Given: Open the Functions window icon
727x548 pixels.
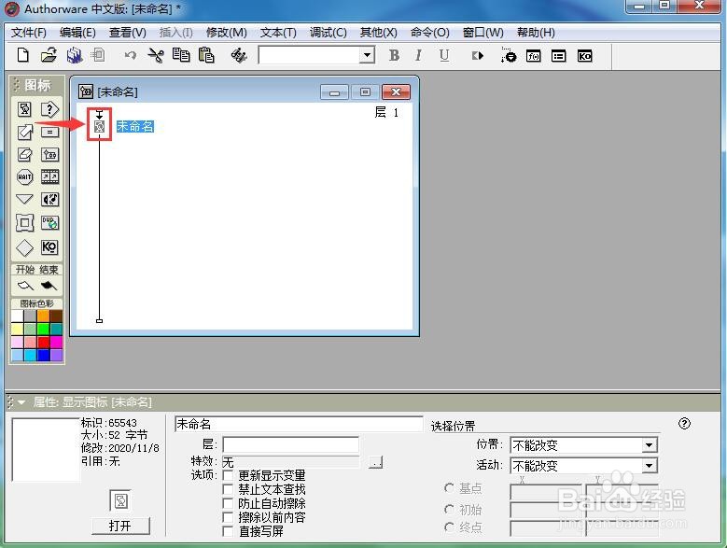Looking at the screenshot, I should click(534, 56).
